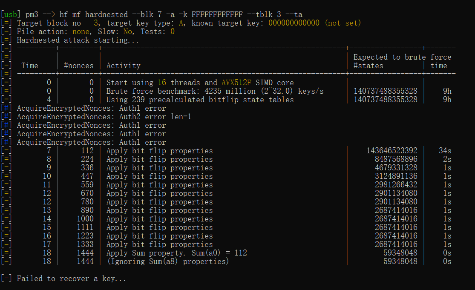Screen dimensions: 475x290
Task: Click the Apply Sum property Sum(a0) line
Action: point(176,253)
